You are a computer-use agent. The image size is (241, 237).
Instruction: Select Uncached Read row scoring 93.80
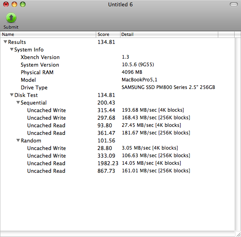[x=117, y=125]
